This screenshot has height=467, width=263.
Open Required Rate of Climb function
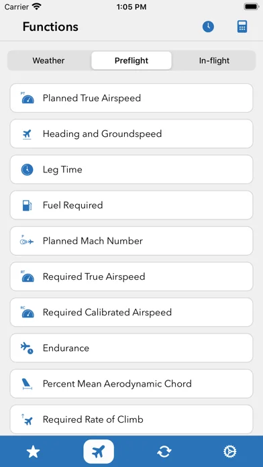click(x=131, y=419)
